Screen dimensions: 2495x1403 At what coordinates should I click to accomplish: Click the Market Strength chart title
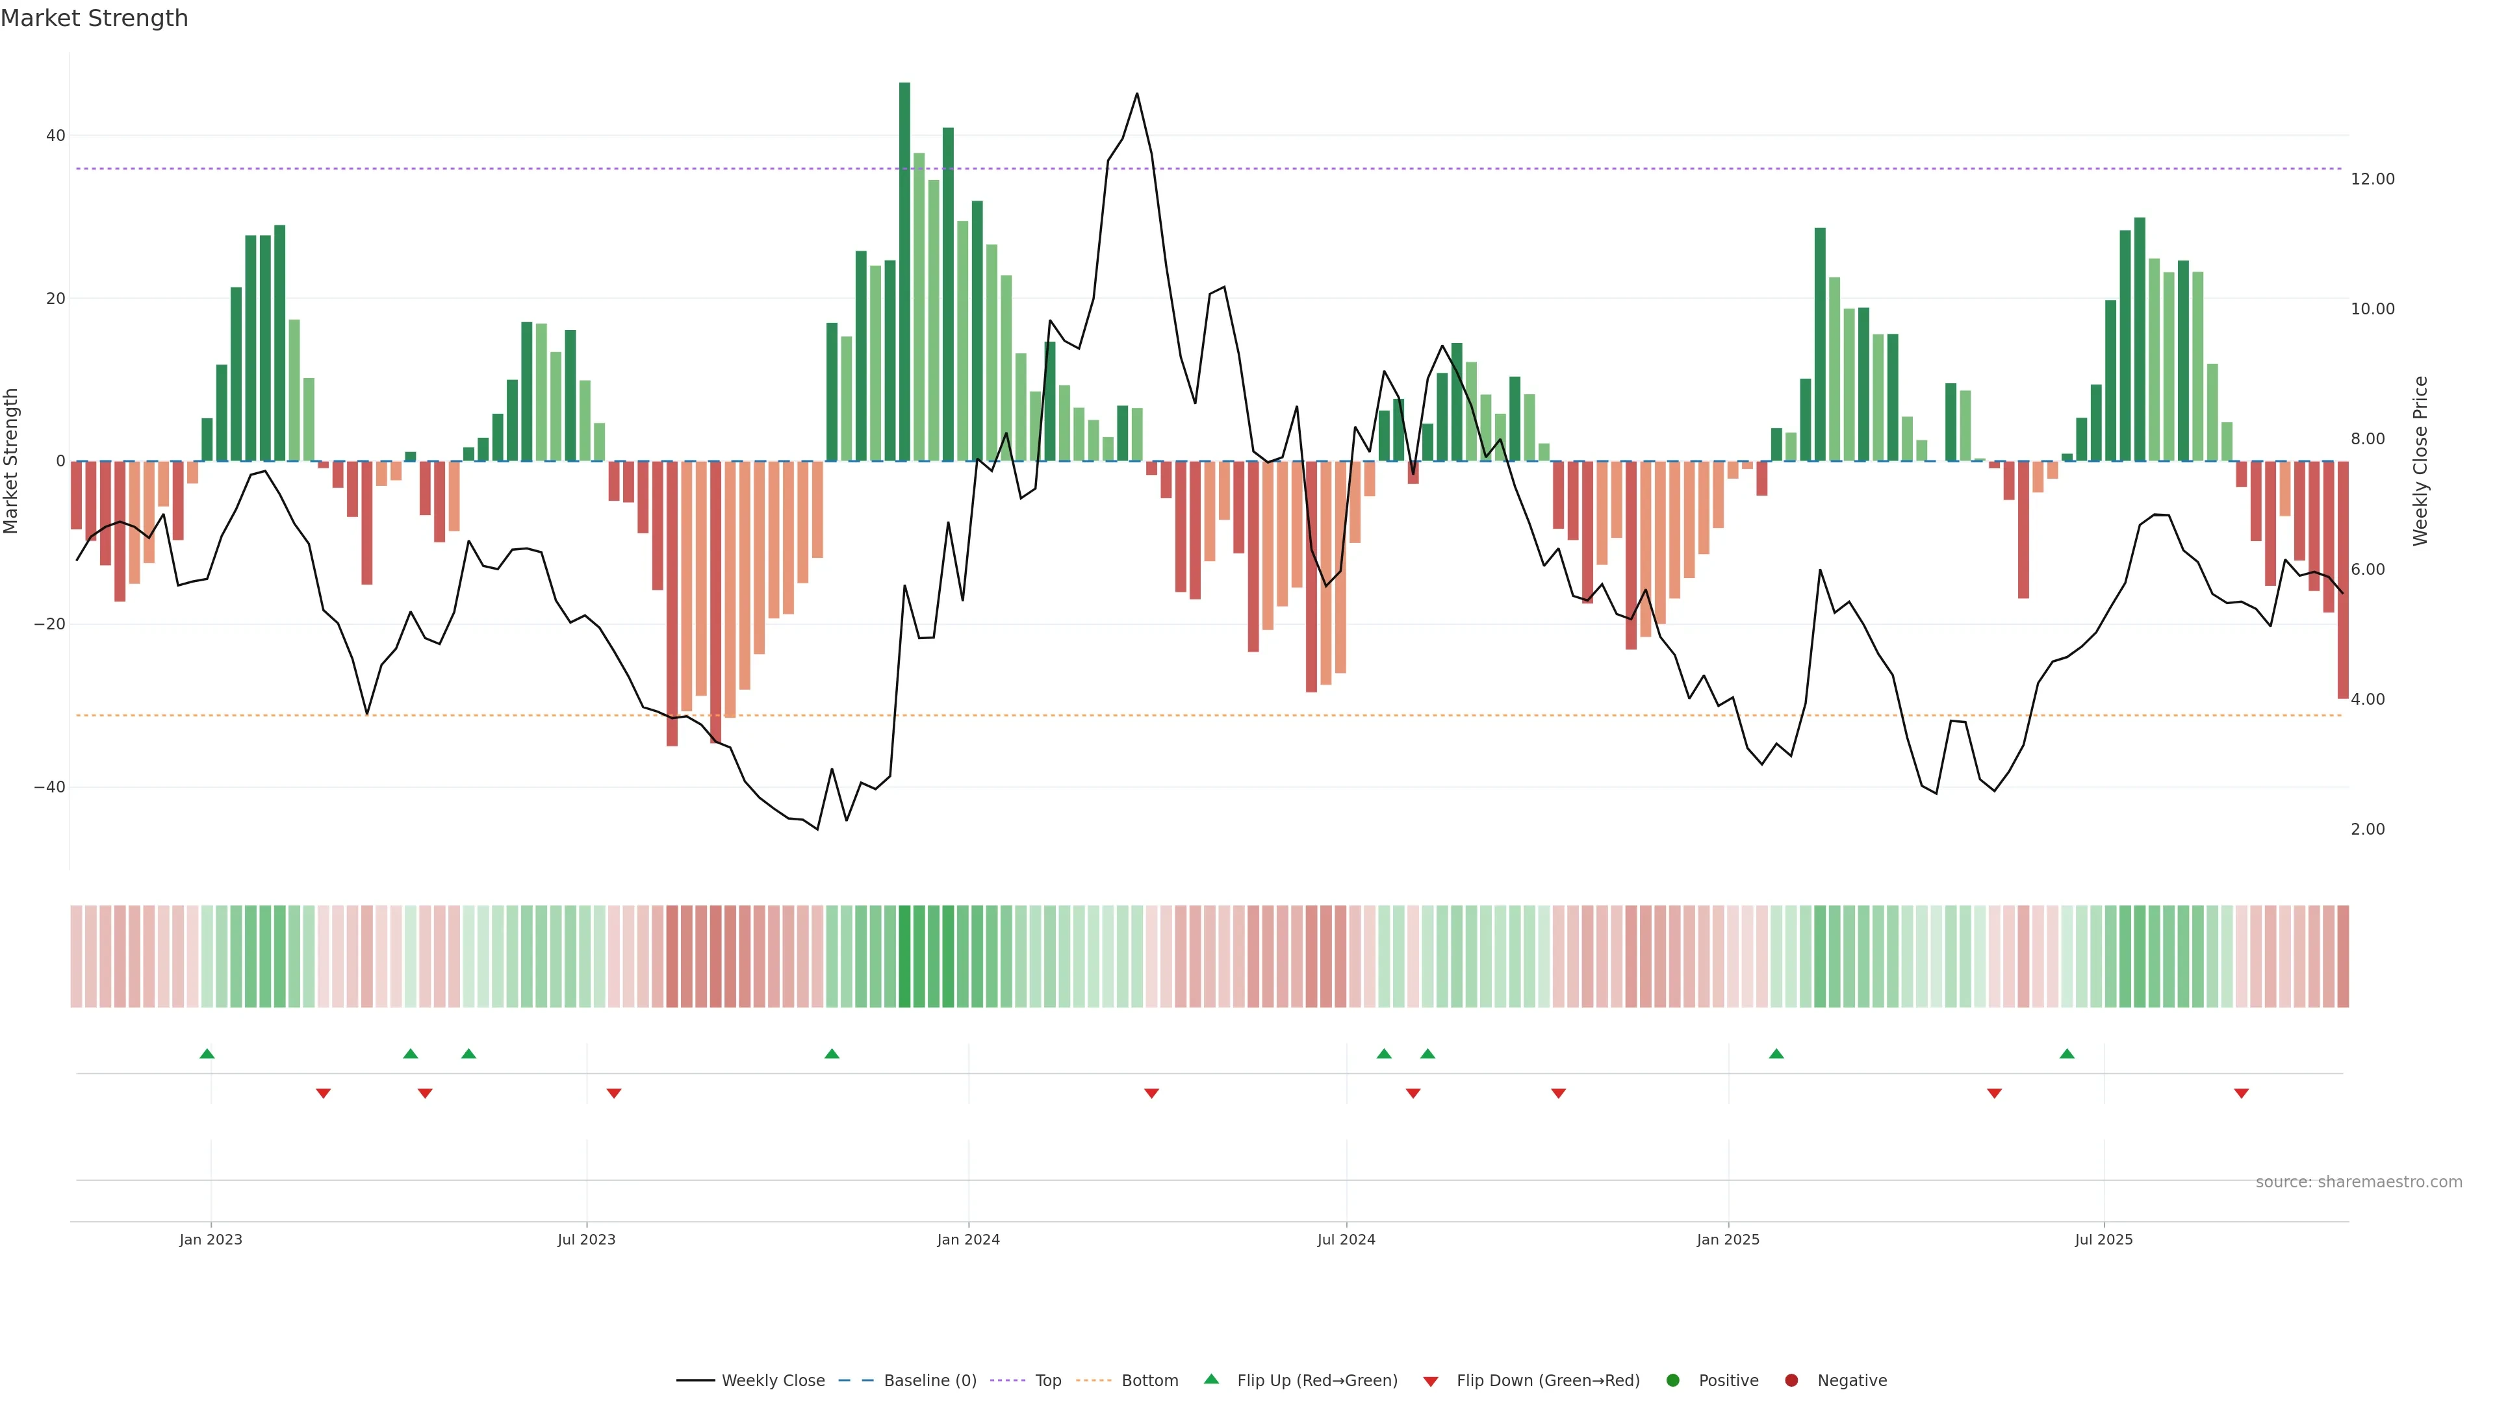pos(94,18)
